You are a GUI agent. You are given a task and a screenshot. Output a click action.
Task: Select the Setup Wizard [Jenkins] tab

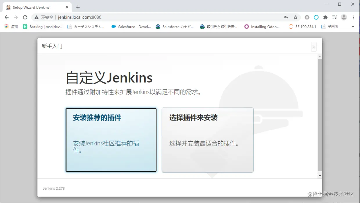[x=37, y=7]
